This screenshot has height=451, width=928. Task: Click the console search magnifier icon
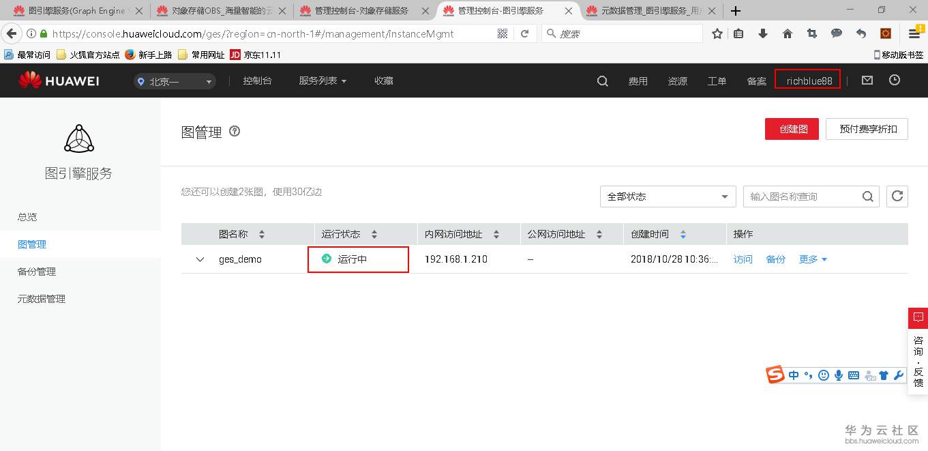coord(602,81)
